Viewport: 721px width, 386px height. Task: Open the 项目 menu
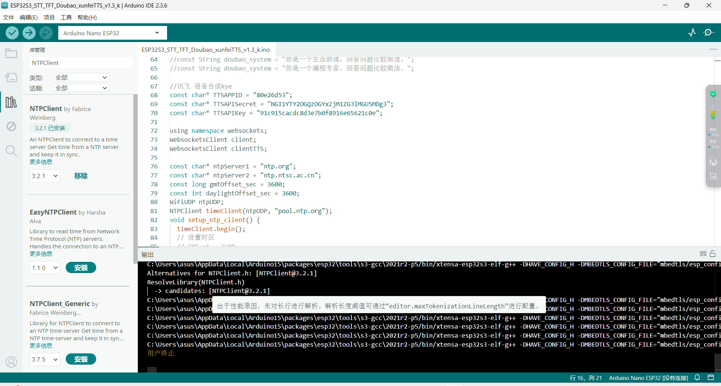49,18
